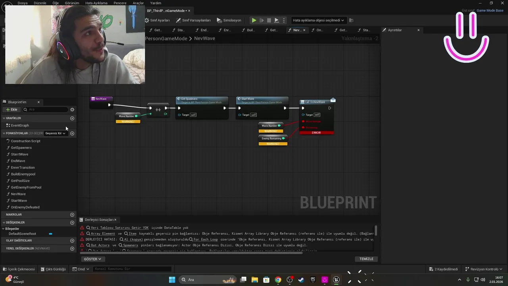Open the Cmd console dropdown

pyautogui.click(x=81, y=269)
